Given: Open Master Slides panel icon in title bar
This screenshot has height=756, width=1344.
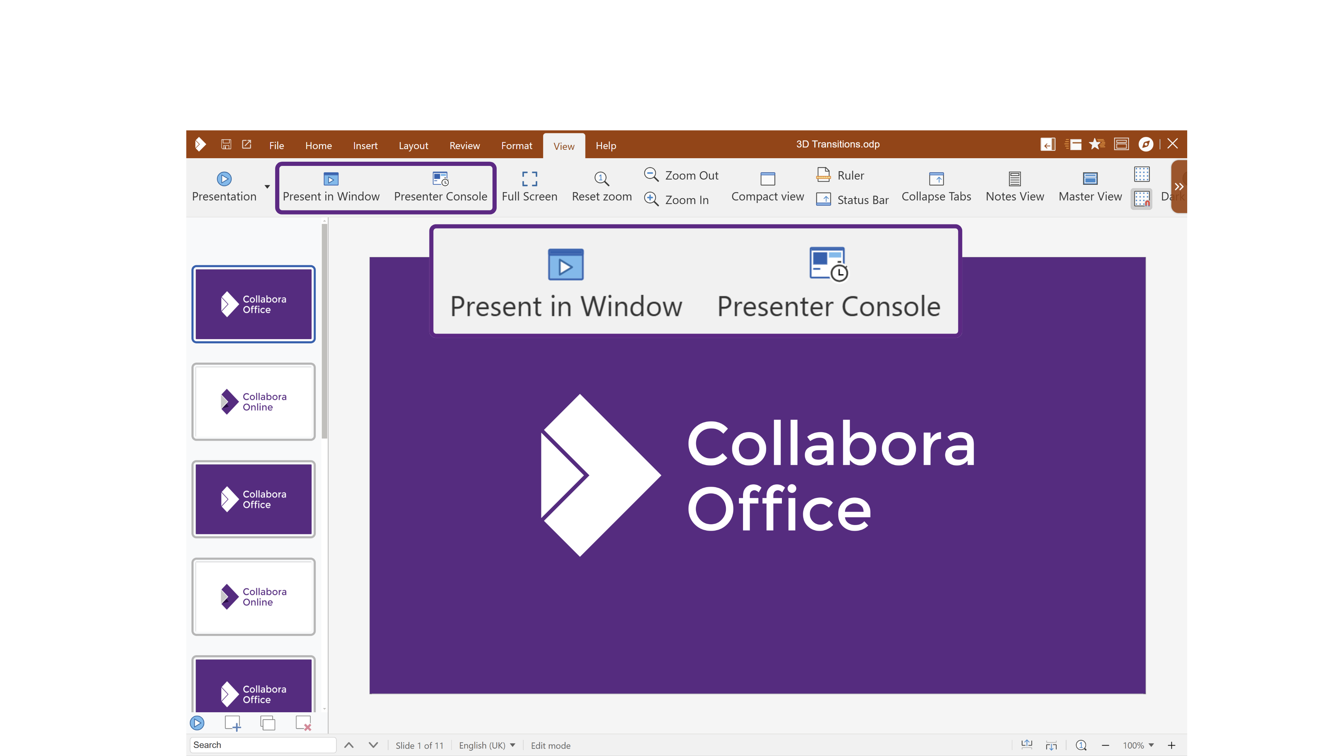Looking at the screenshot, I should [x=1121, y=144].
